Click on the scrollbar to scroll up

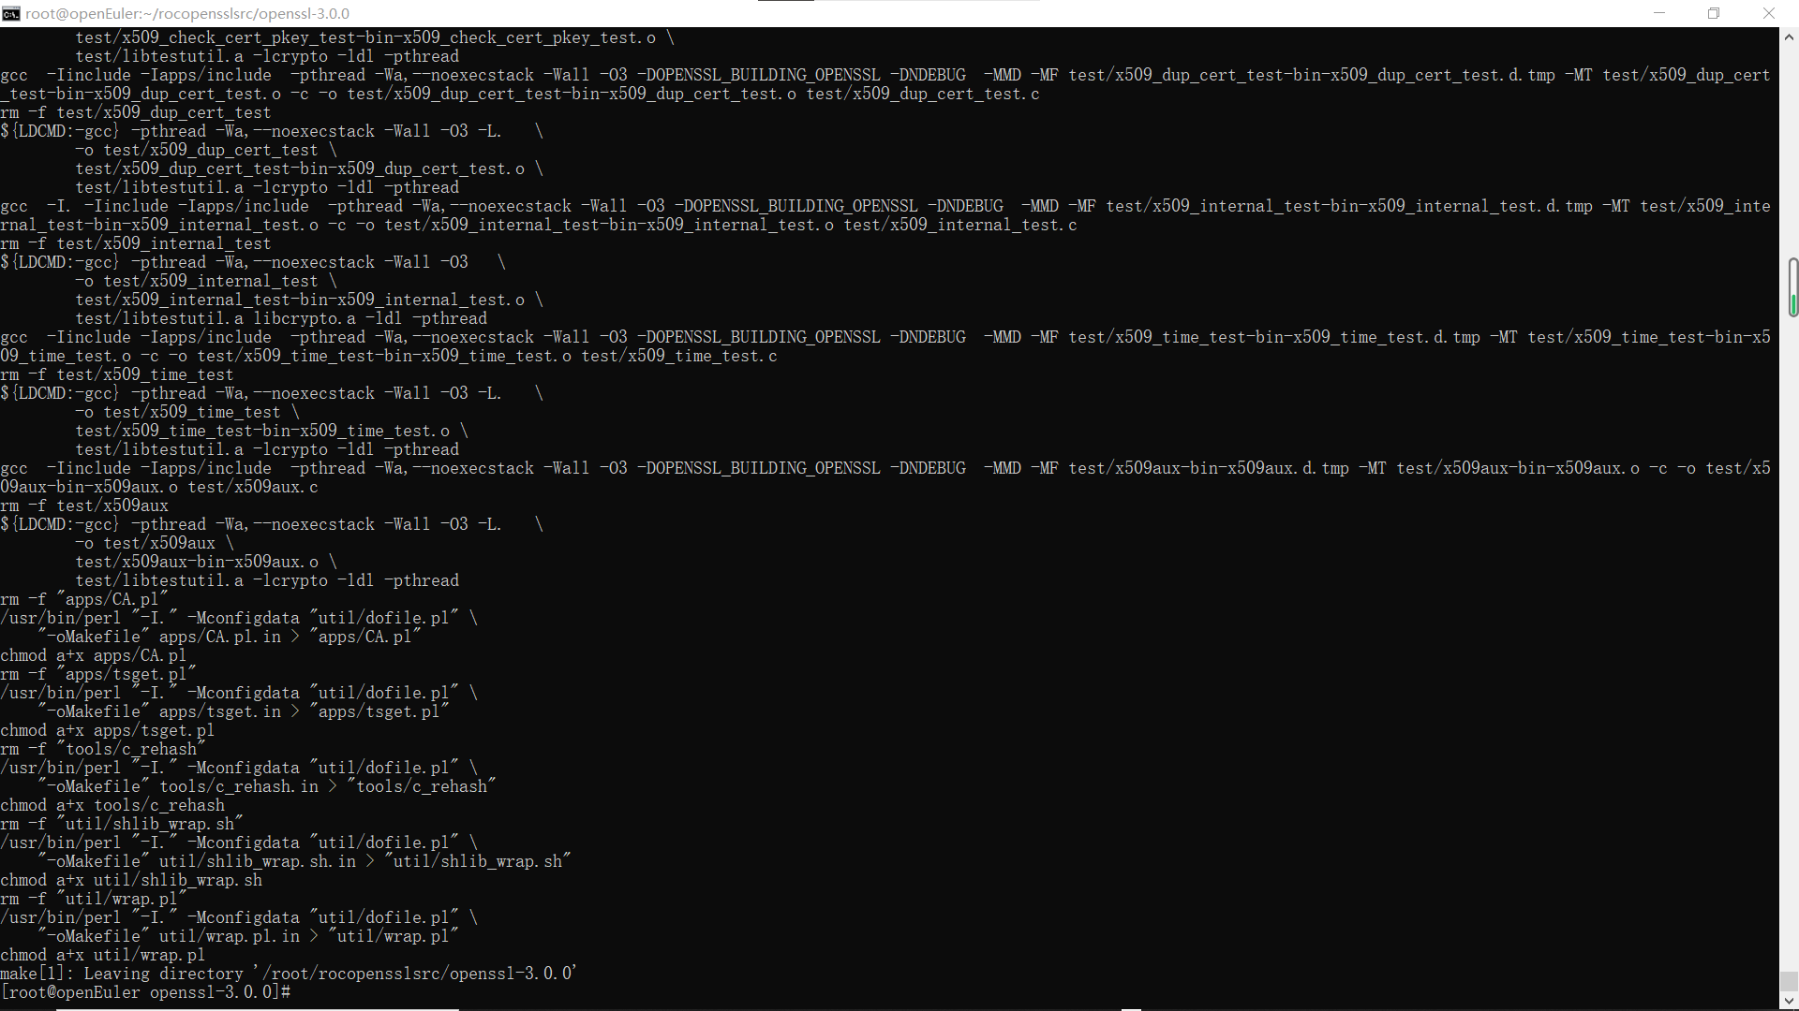coord(1791,36)
